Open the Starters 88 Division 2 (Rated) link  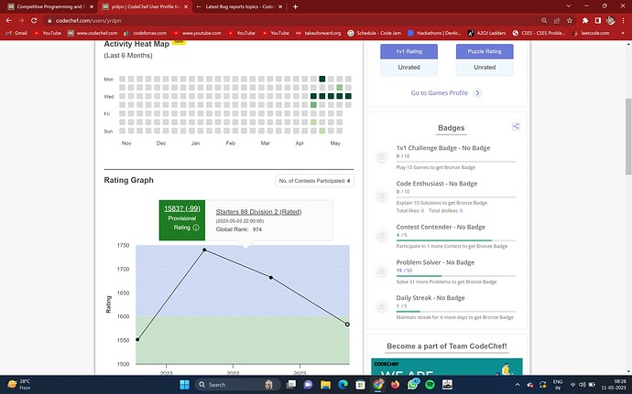259,212
